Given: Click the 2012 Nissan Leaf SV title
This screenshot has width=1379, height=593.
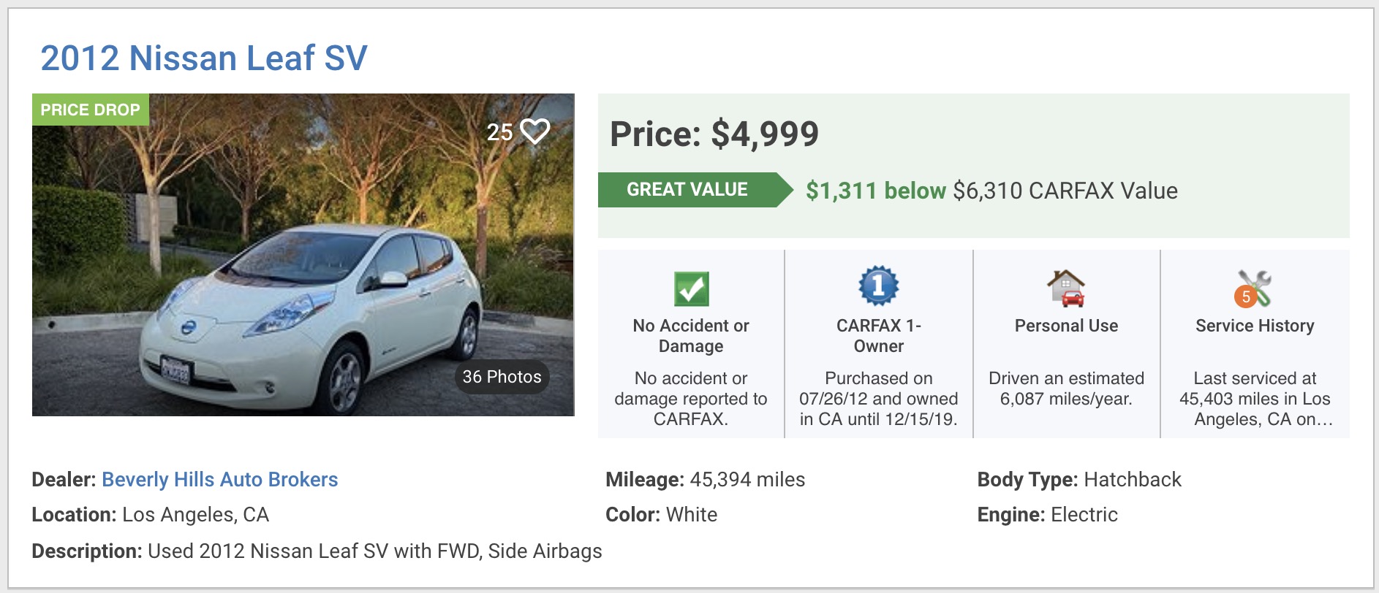Looking at the screenshot, I should pos(205,58).
